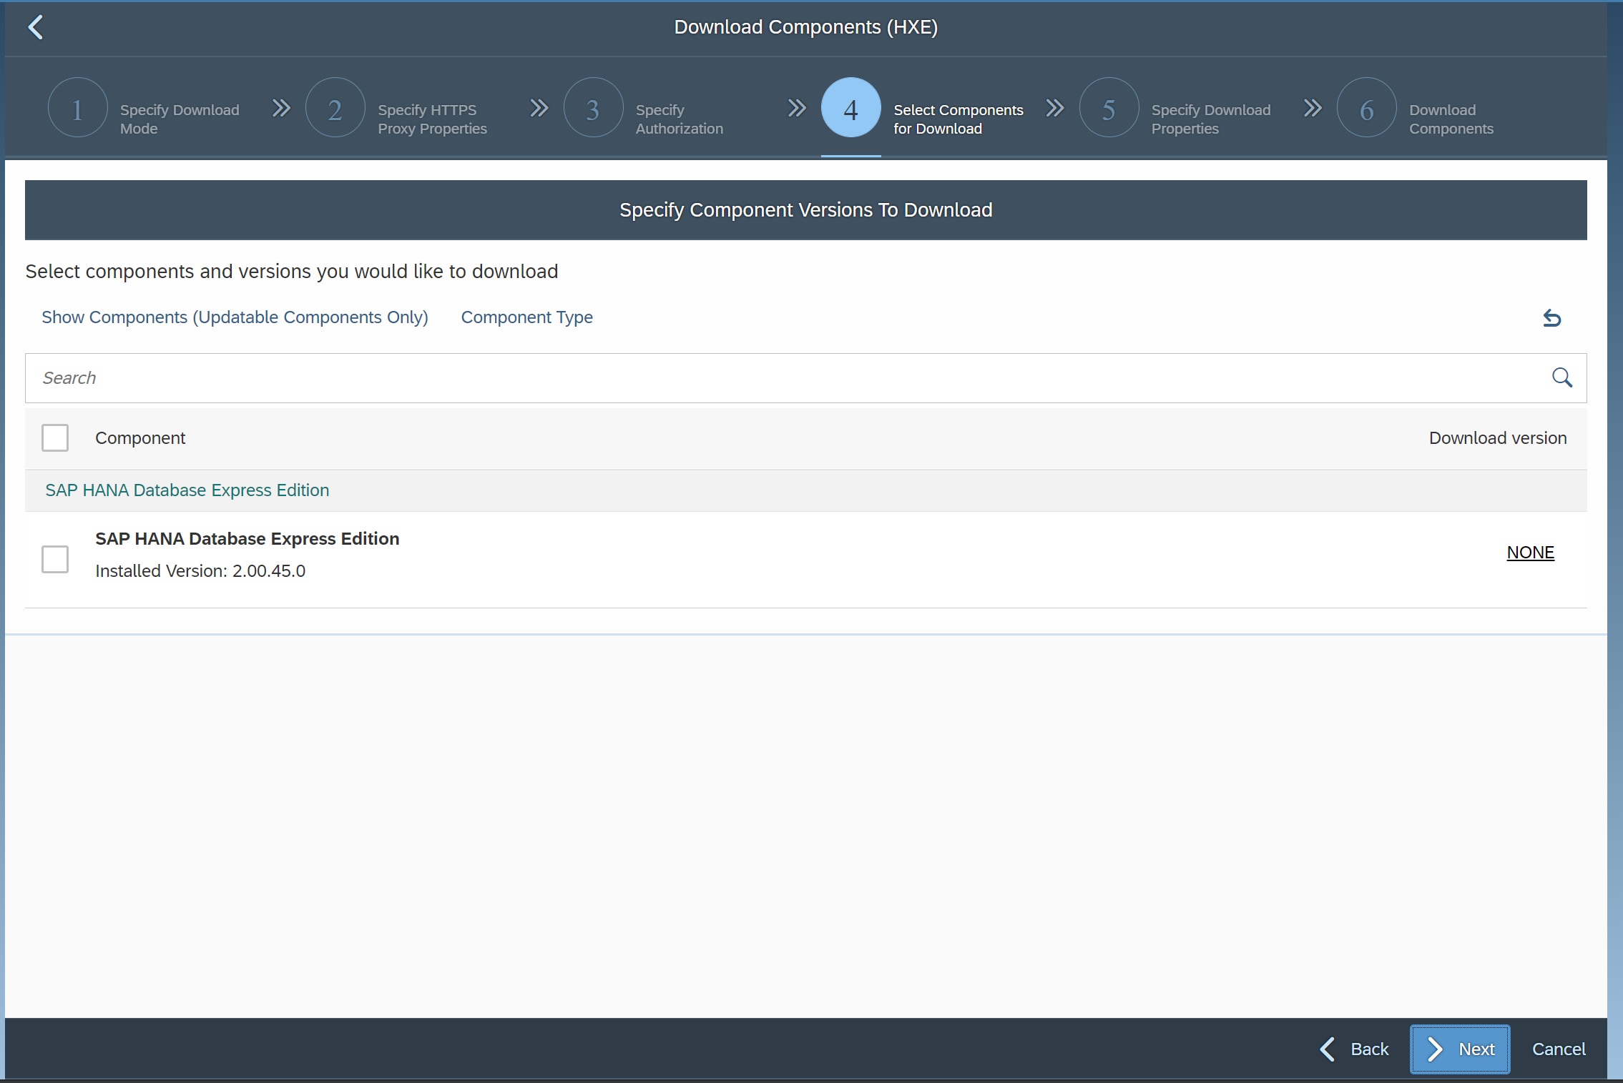Click the search magnifier icon
The image size is (1623, 1083).
1561,377
